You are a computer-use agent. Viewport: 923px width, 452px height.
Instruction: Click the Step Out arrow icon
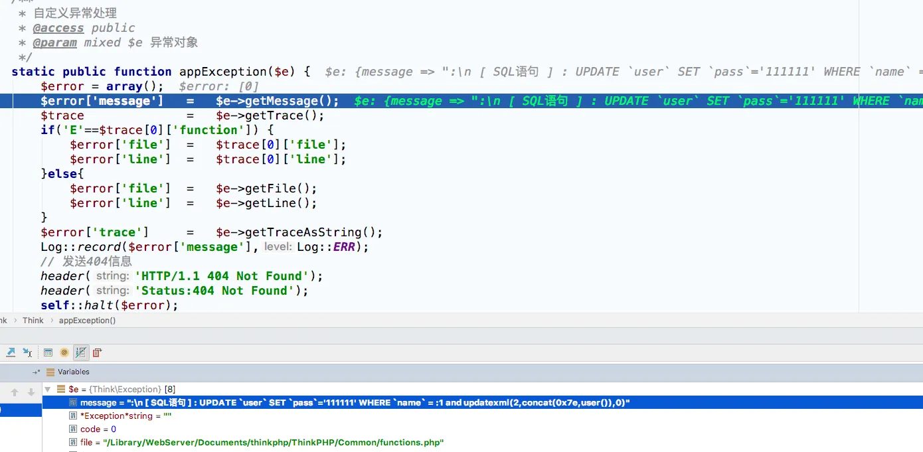pos(11,352)
